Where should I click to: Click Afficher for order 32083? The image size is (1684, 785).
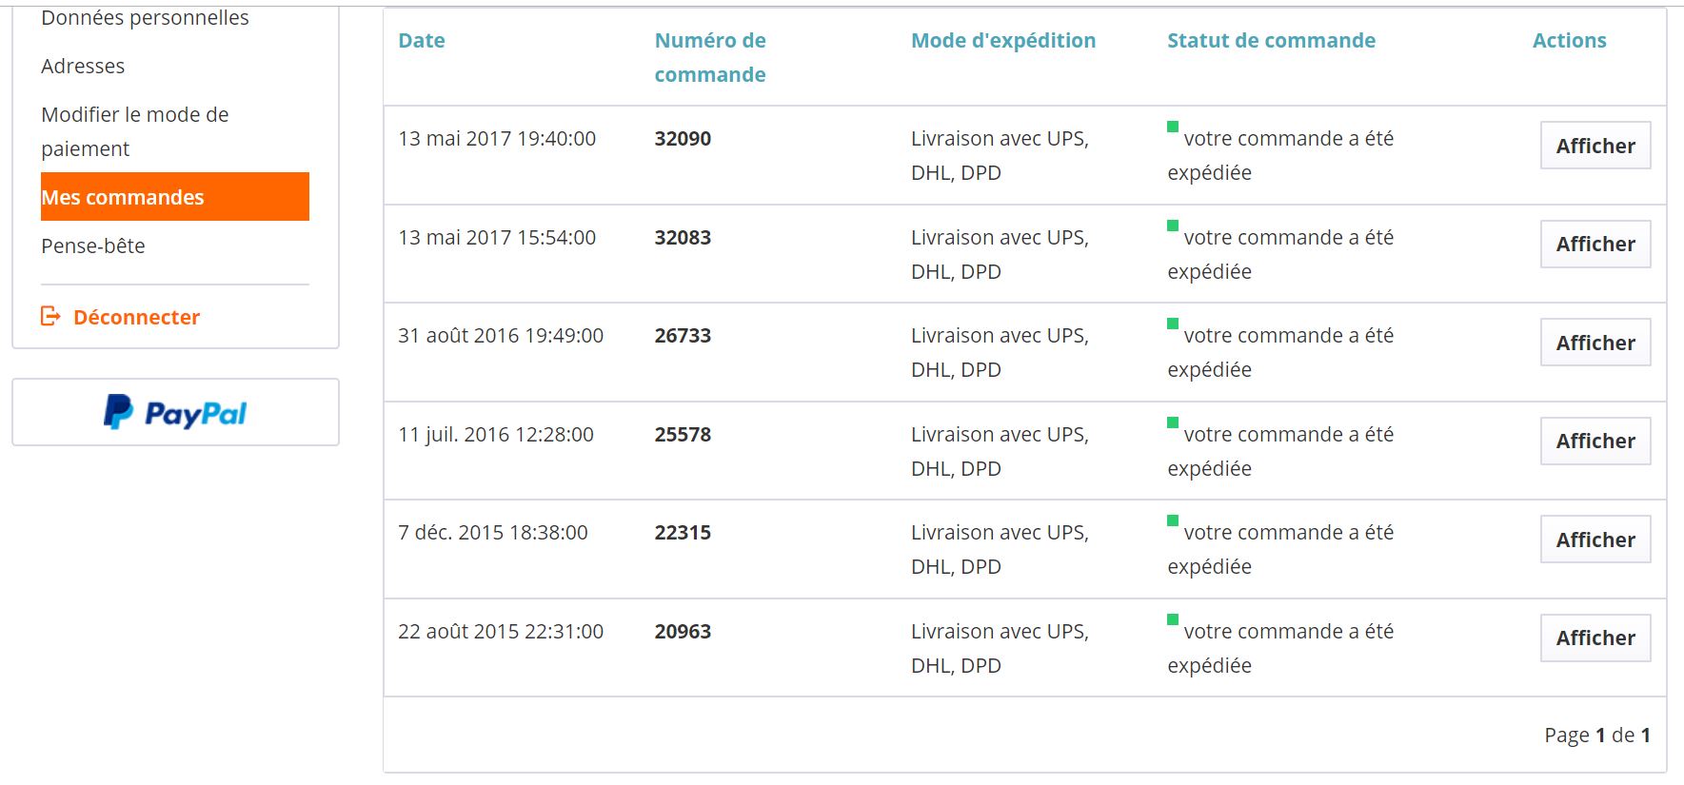(1595, 244)
